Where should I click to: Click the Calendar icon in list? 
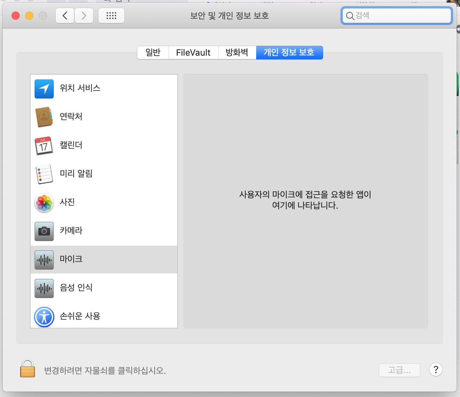[x=44, y=146]
